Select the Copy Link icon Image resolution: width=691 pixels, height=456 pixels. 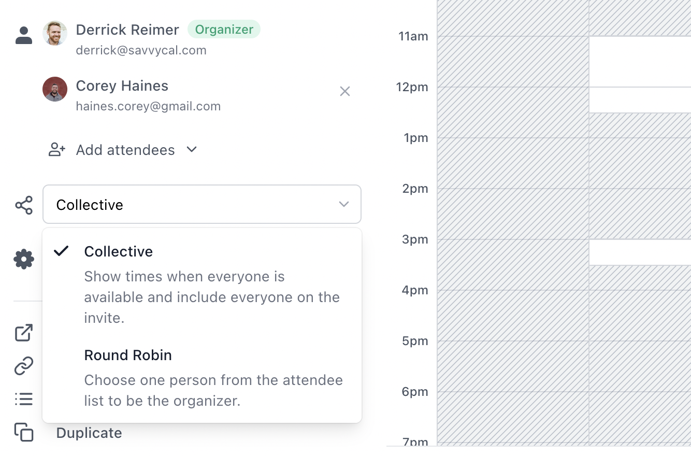(23, 366)
